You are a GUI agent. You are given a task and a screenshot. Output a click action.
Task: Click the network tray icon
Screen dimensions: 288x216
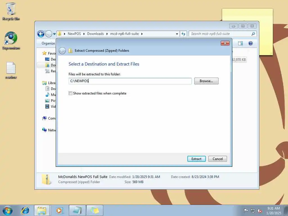click(253, 211)
